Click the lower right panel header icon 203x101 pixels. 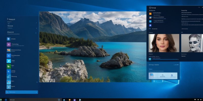pyautogui.click(x=150, y=65)
